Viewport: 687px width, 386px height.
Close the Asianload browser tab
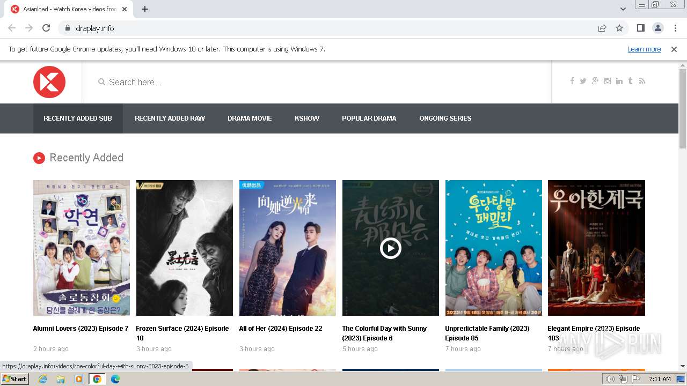tap(125, 9)
